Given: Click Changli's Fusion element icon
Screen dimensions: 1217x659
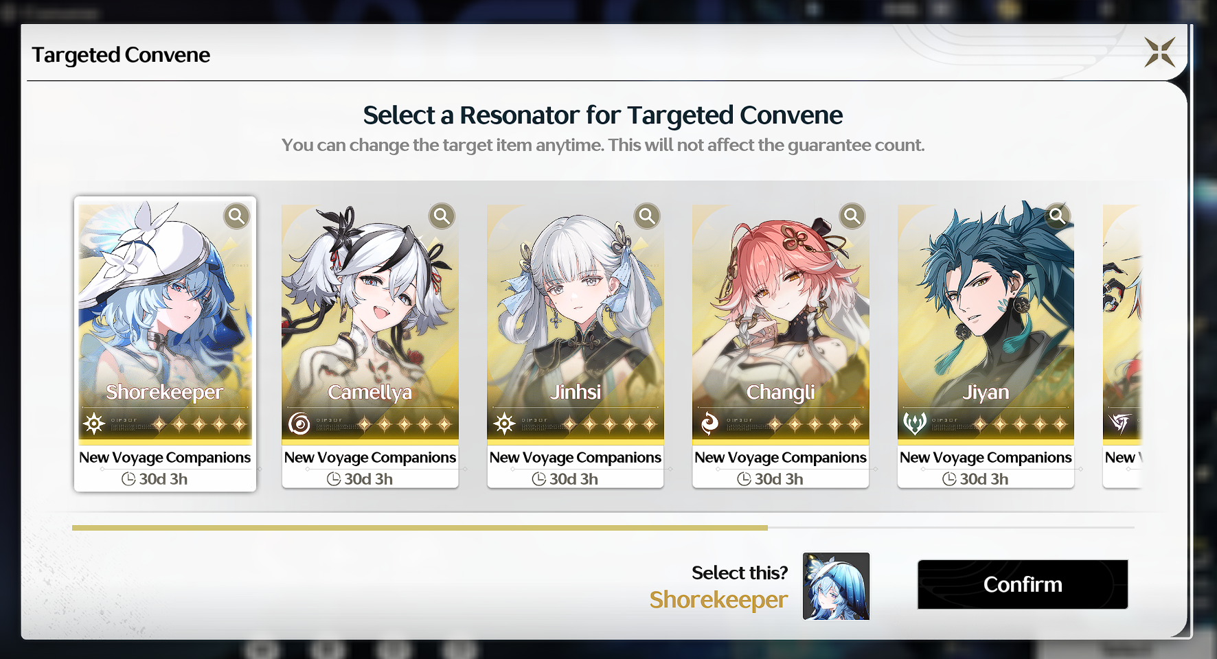Looking at the screenshot, I should pyautogui.click(x=709, y=424).
